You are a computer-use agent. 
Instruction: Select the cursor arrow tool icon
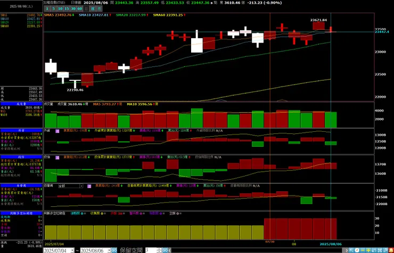(x=351, y=250)
